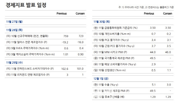This screenshot has width=183, height=103.
Task: Select row (미) 11월 댈러스 연준 제조업지수
Action: [46, 42]
